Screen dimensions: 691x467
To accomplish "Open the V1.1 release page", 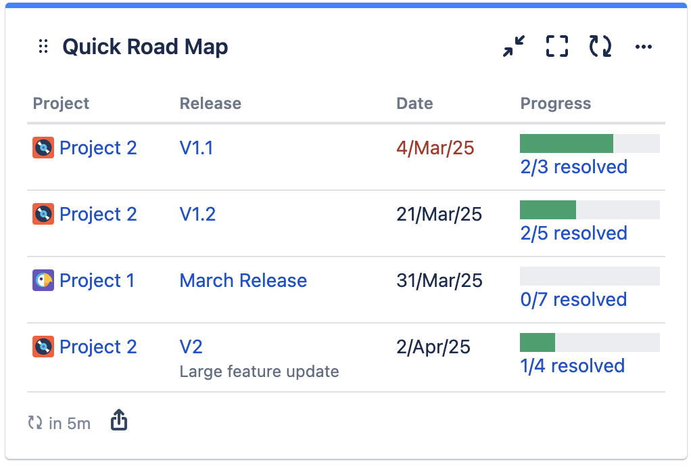I will tap(196, 148).
